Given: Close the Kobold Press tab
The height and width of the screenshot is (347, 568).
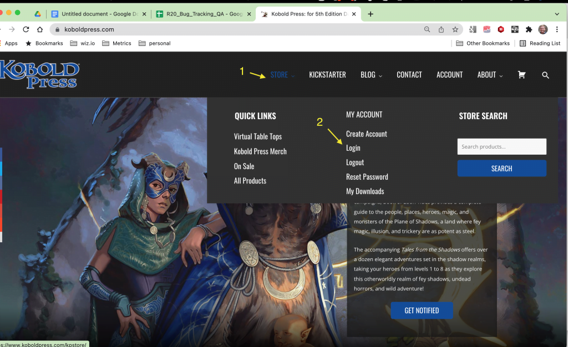Looking at the screenshot, I should point(354,14).
